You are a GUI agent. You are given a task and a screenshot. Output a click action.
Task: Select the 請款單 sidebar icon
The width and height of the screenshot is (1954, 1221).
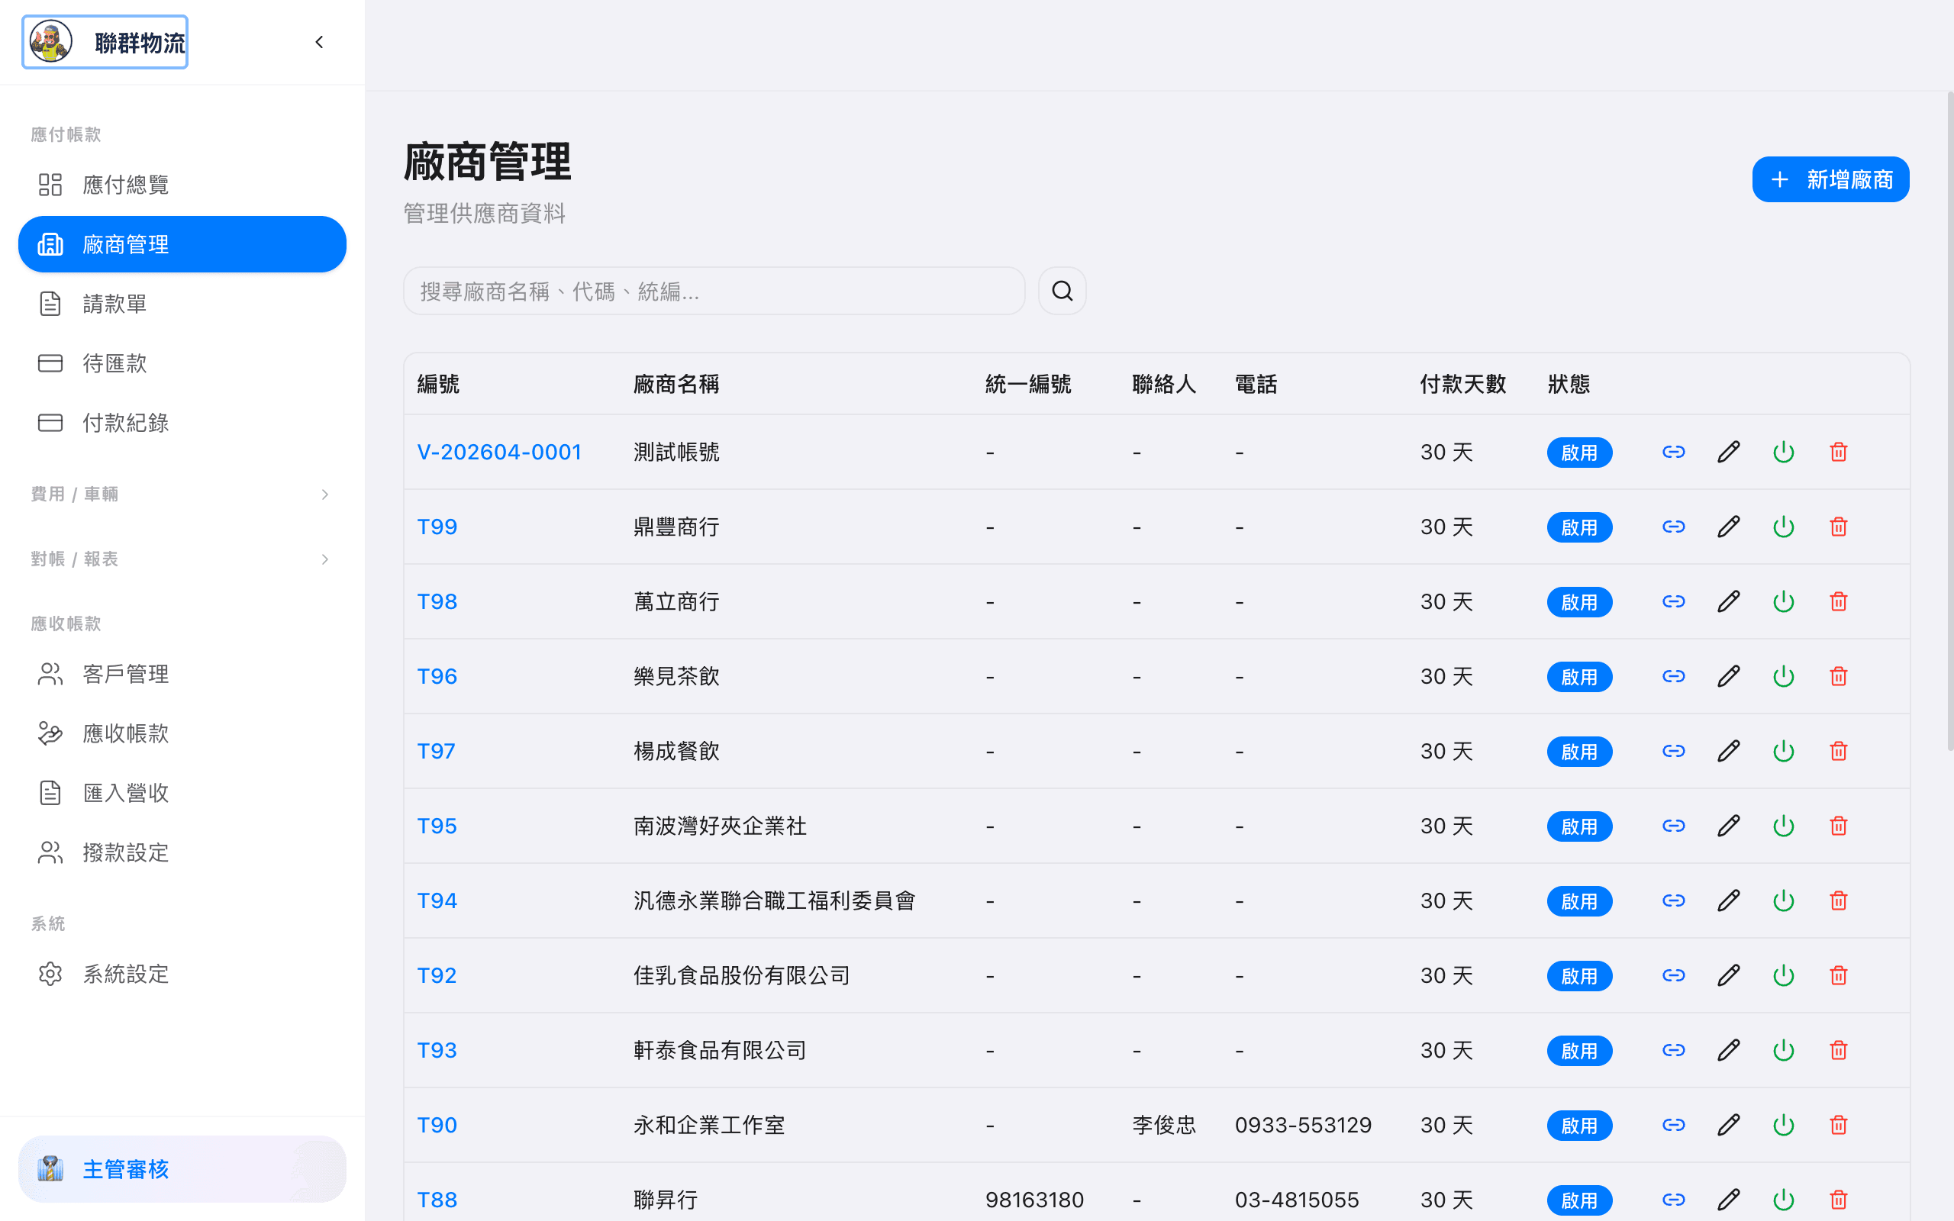(x=50, y=303)
